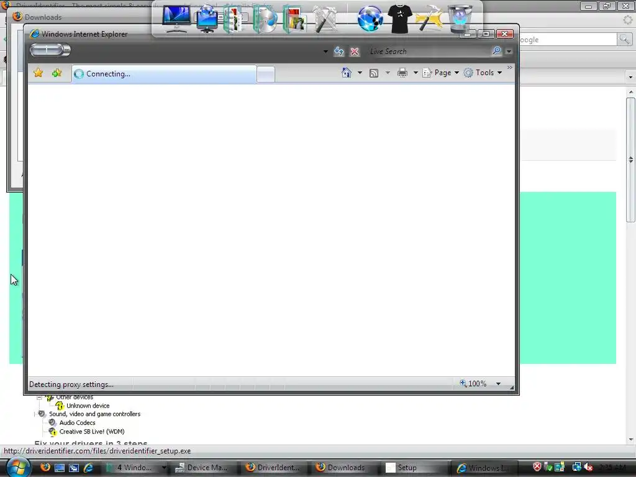Open the network globe computer dock icon

coord(206,19)
